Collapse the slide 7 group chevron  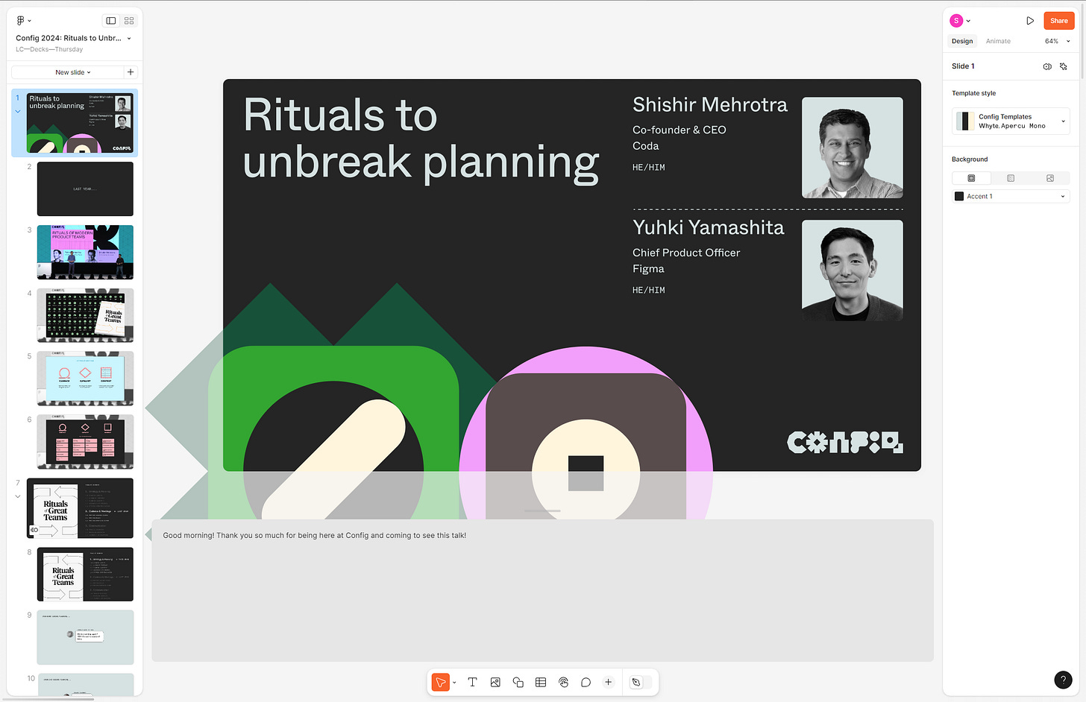[x=18, y=496]
